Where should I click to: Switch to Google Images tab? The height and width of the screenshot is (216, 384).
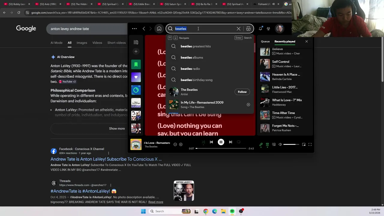[x=82, y=43]
